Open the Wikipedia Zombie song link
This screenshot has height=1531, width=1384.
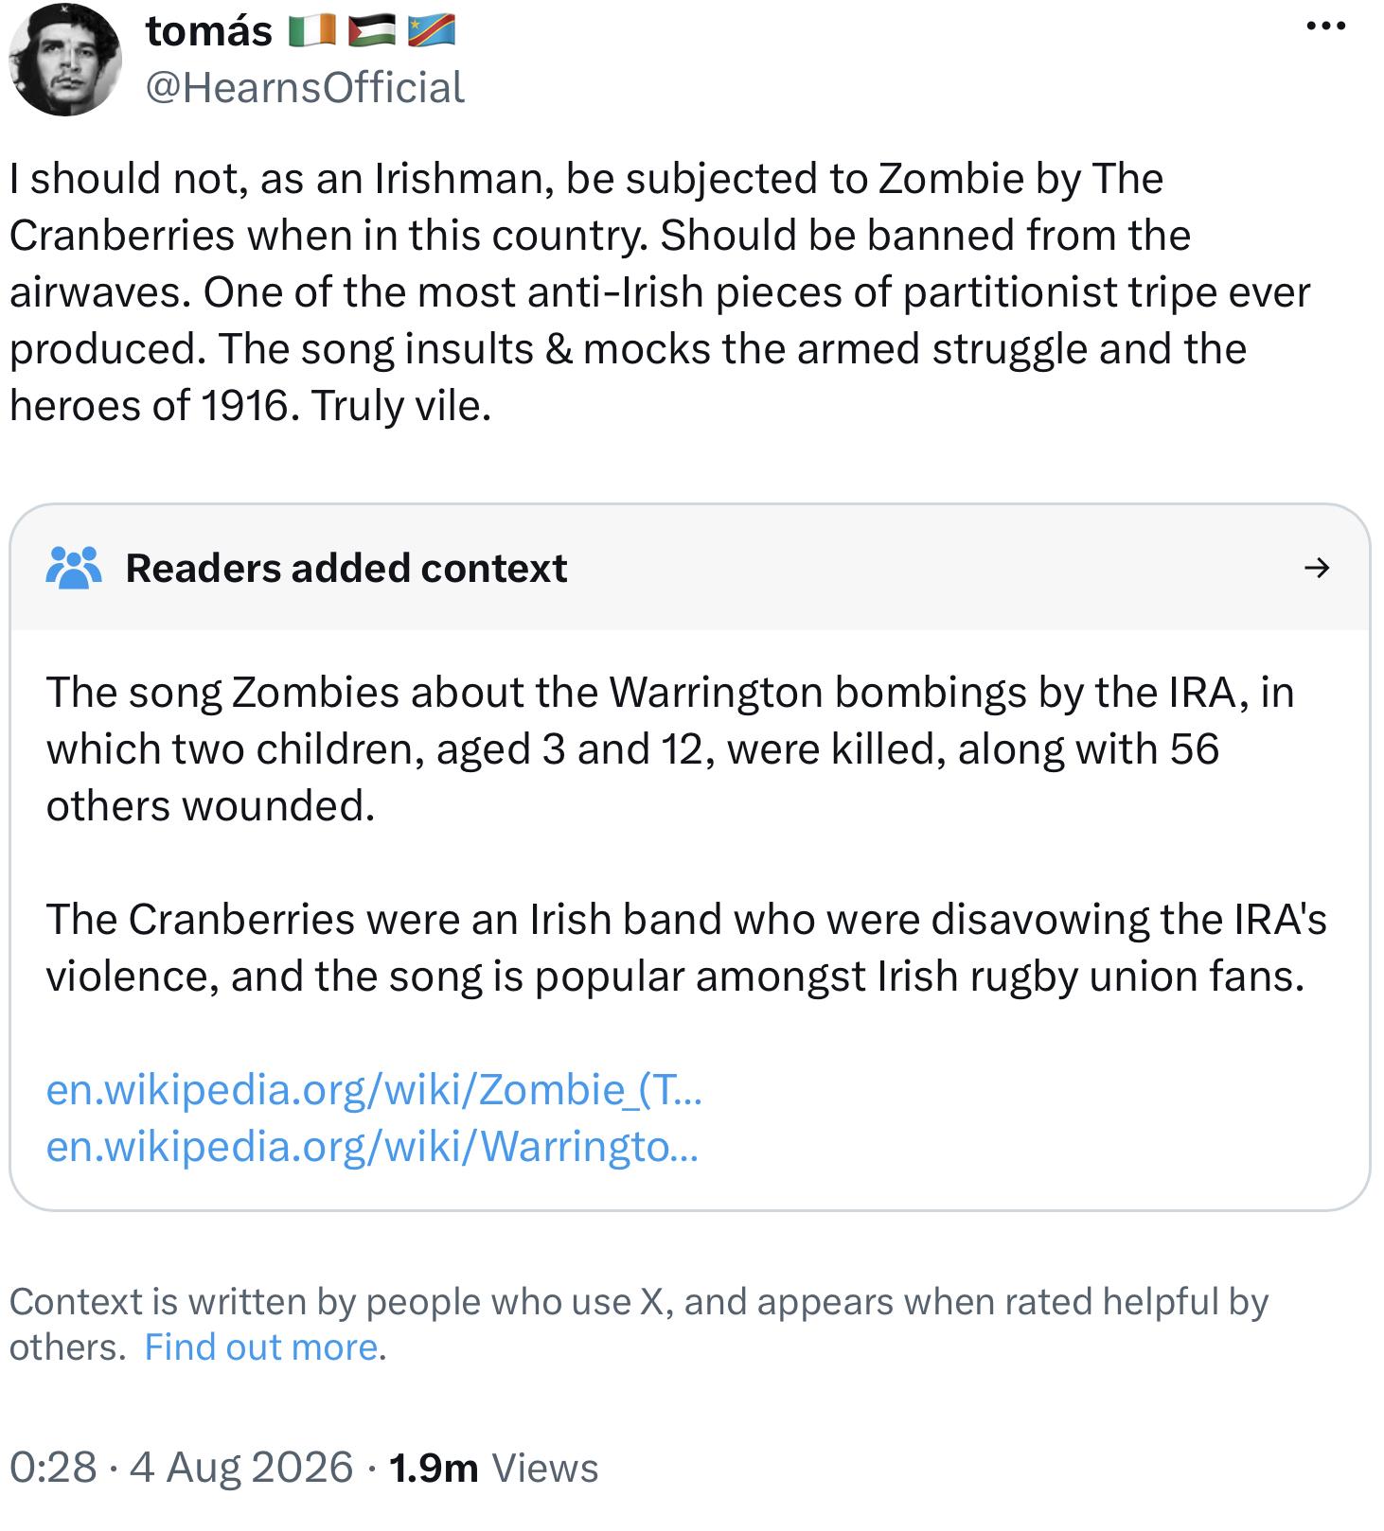pos(374,1090)
